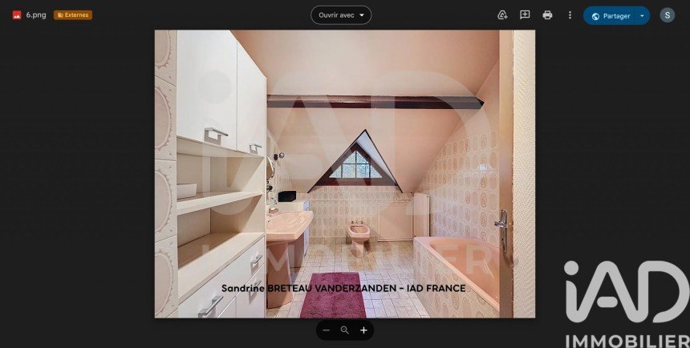Open the three-dot more actions menu
Screen dimensions: 690x348
[570, 15]
